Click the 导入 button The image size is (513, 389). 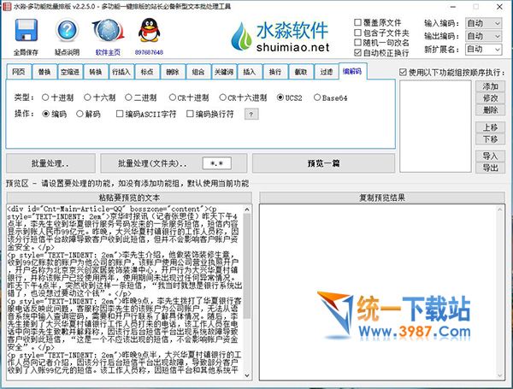(x=490, y=156)
